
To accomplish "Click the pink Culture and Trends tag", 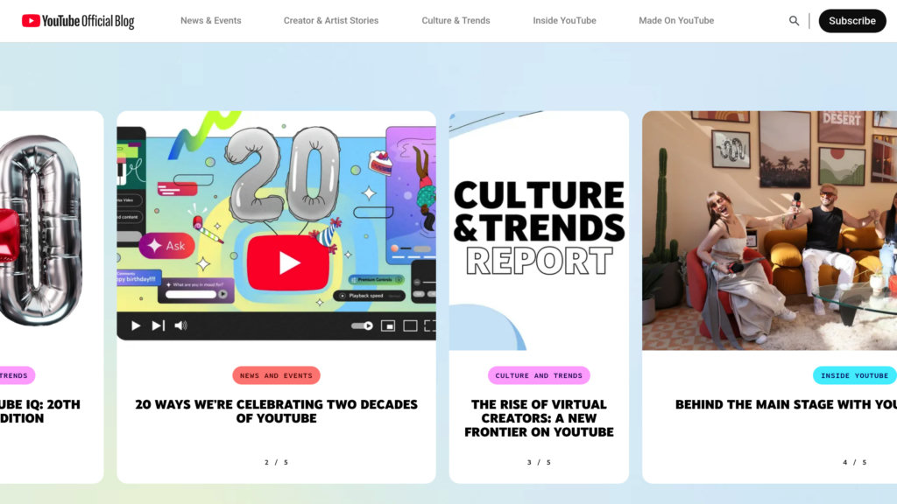I will (539, 375).
